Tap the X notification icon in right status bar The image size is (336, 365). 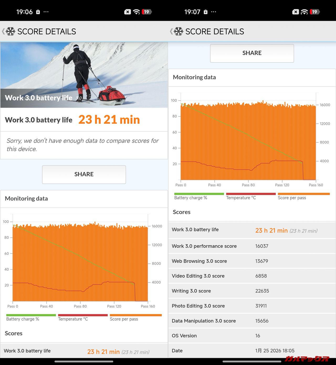coord(296,12)
